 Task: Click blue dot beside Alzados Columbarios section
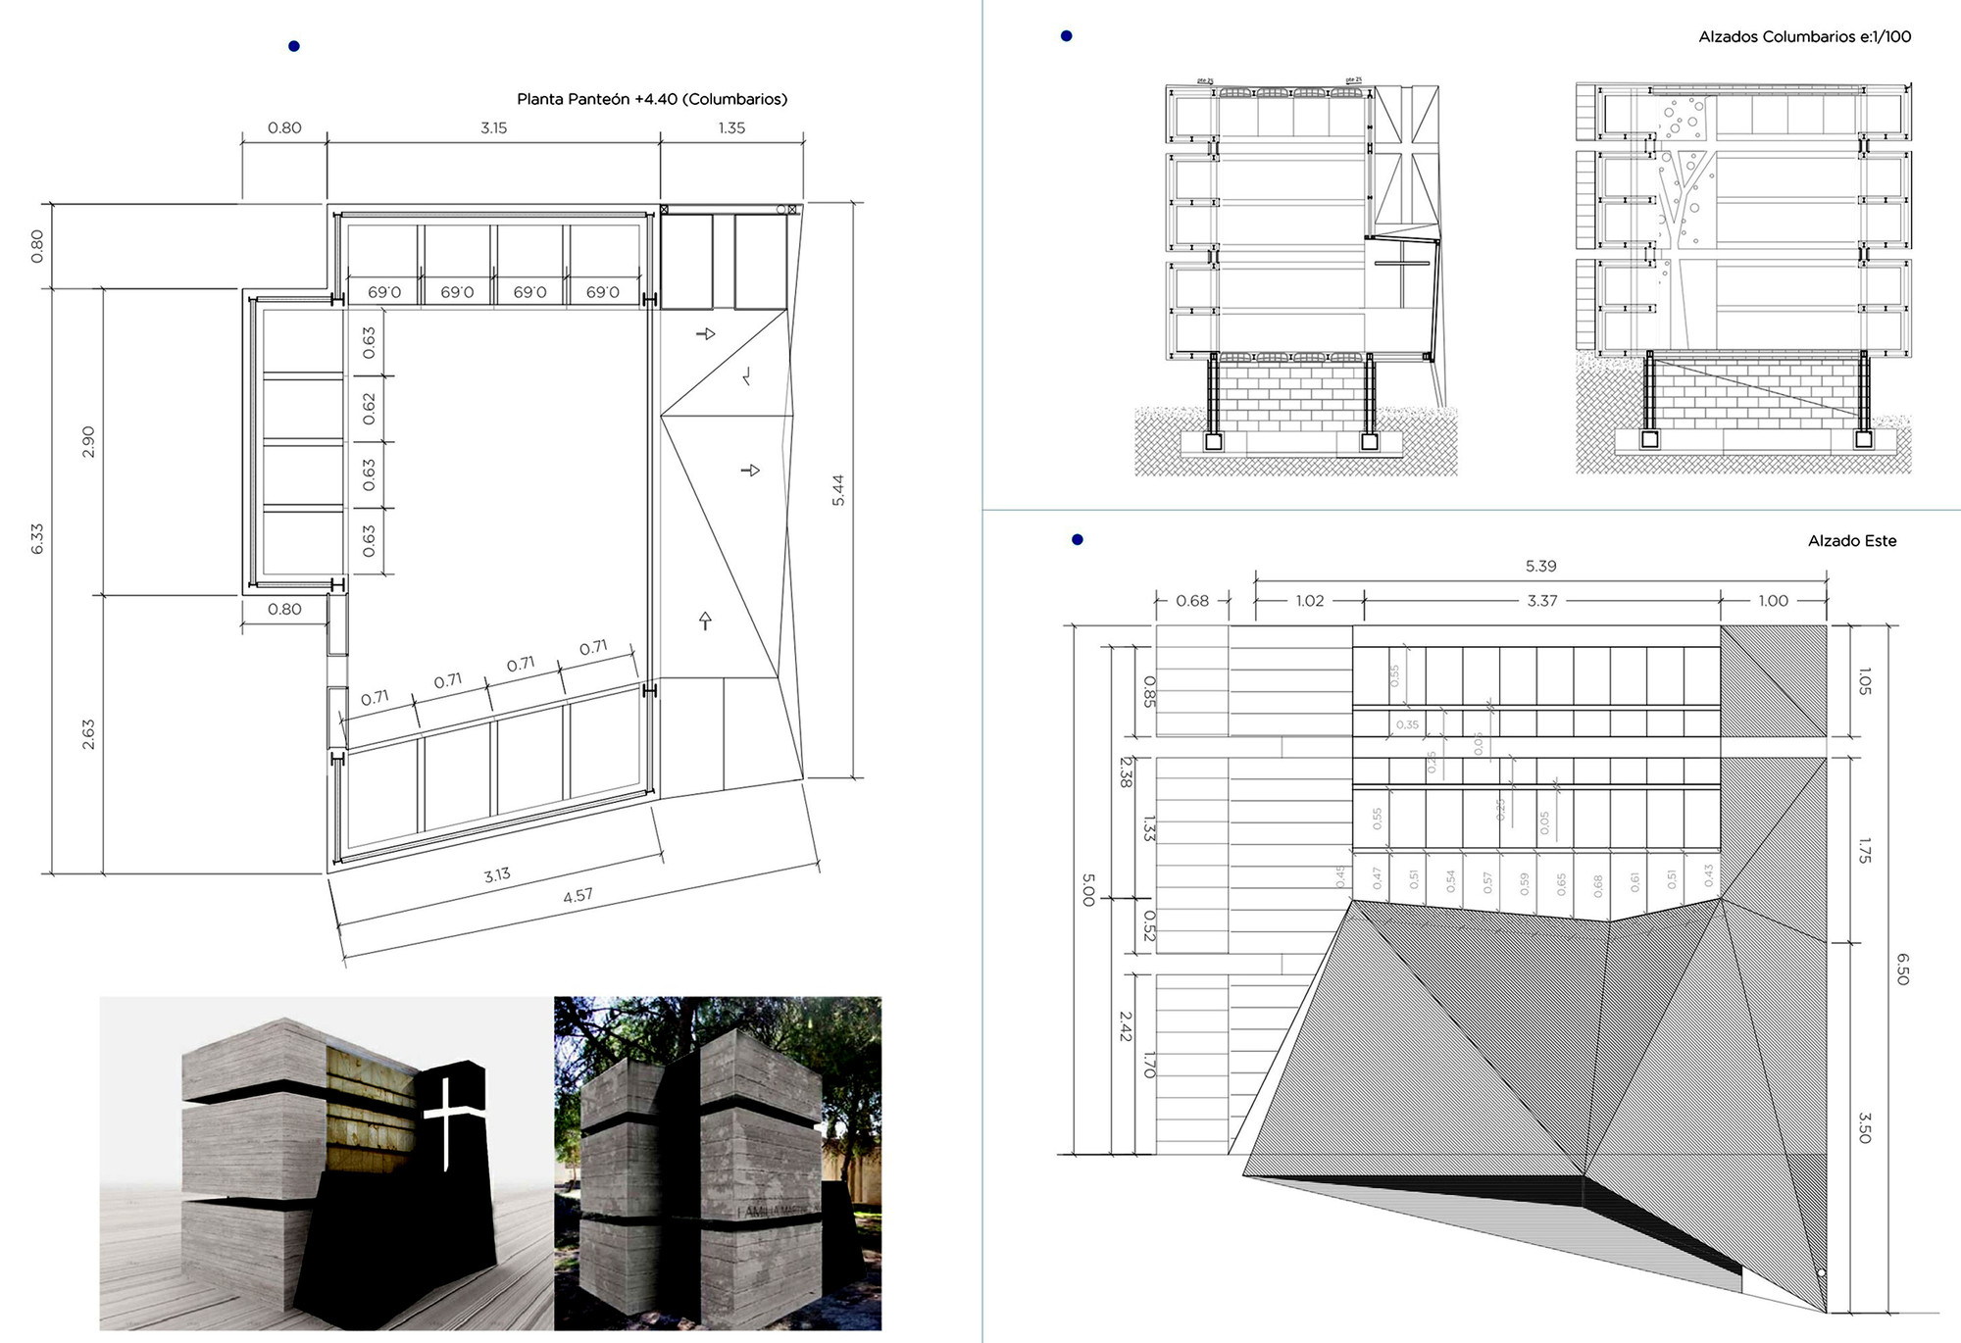point(1067,36)
